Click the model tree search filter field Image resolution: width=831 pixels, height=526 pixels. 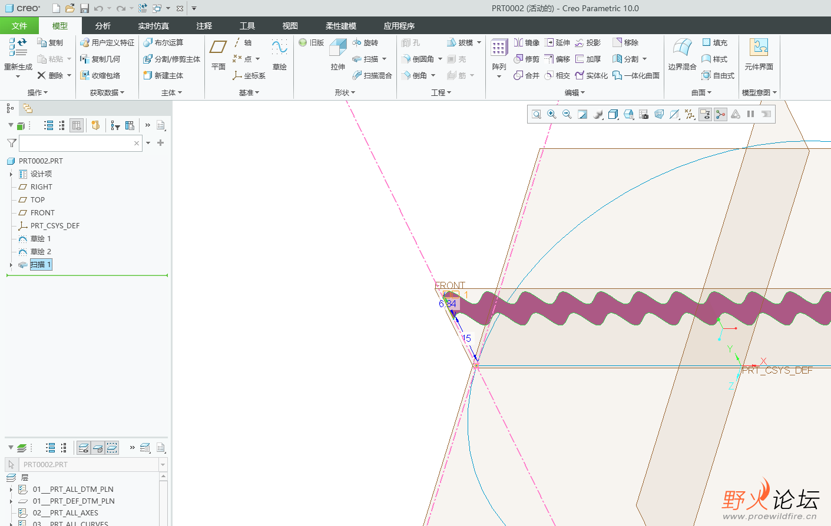pyautogui.click(x=81, y=143)
